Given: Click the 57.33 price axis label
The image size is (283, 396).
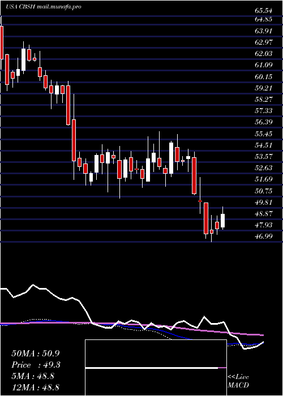Looking at the screenshot, I should (x=264, y=111).
